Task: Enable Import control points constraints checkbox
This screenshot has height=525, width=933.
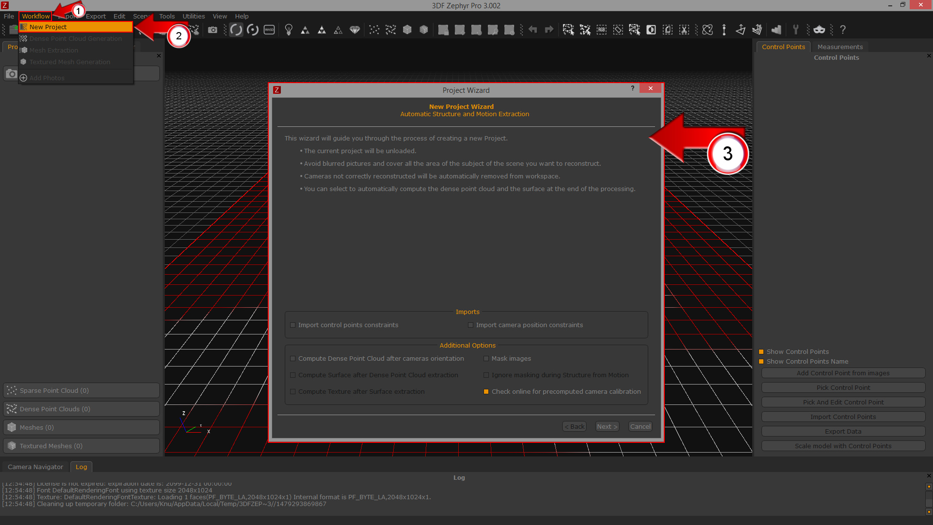Action: (x=293, y=325)
